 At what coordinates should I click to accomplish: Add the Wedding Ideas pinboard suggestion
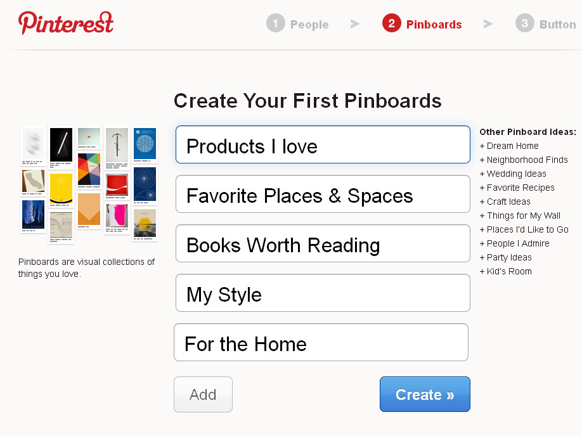[x=514, y=174]
